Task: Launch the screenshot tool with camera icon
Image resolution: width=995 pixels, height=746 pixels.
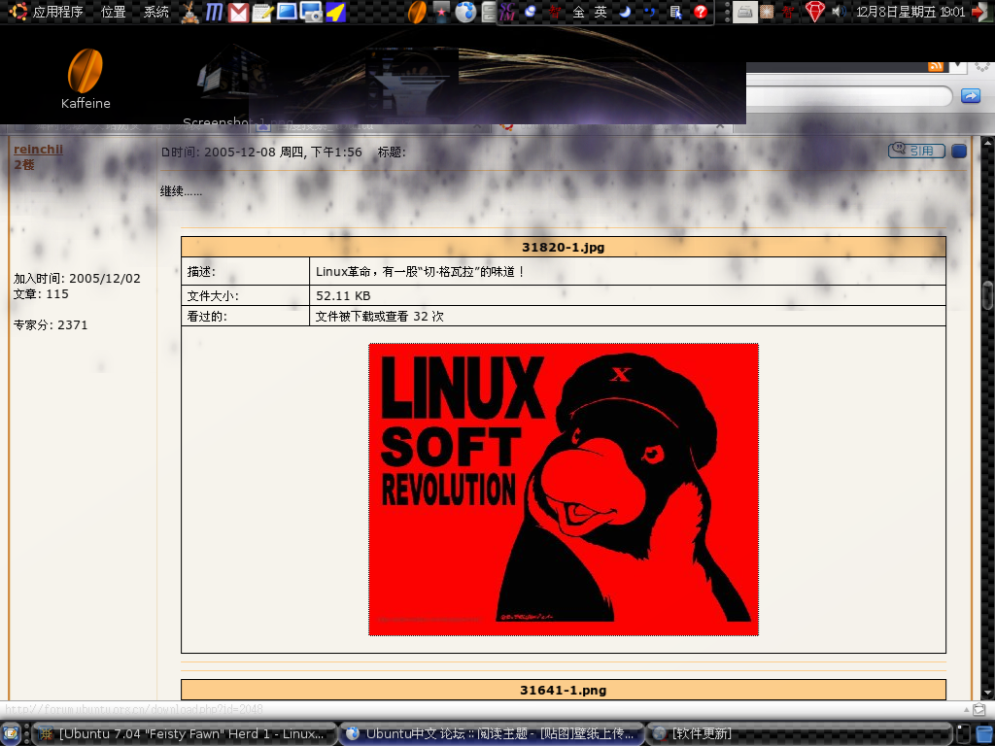Action: tap(311, 12)
